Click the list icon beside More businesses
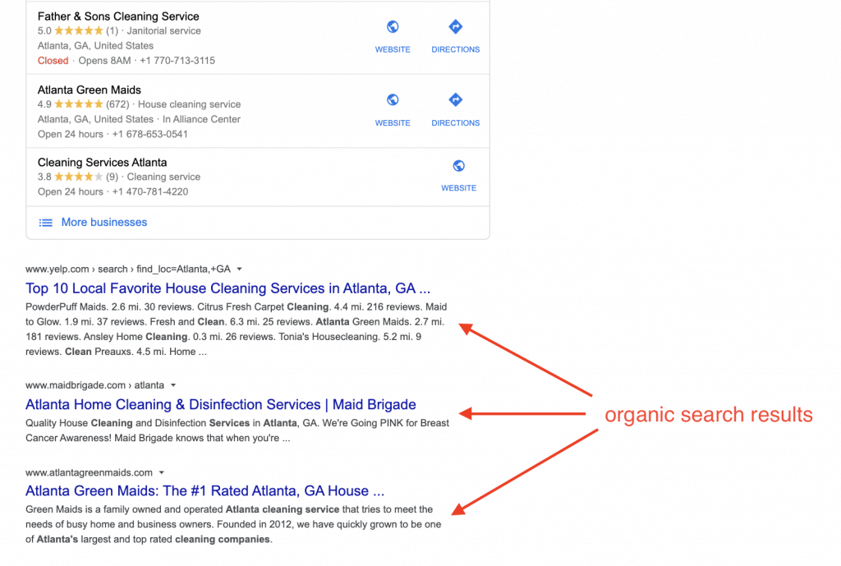The image size is (841, 566). (x=45, y=222)
